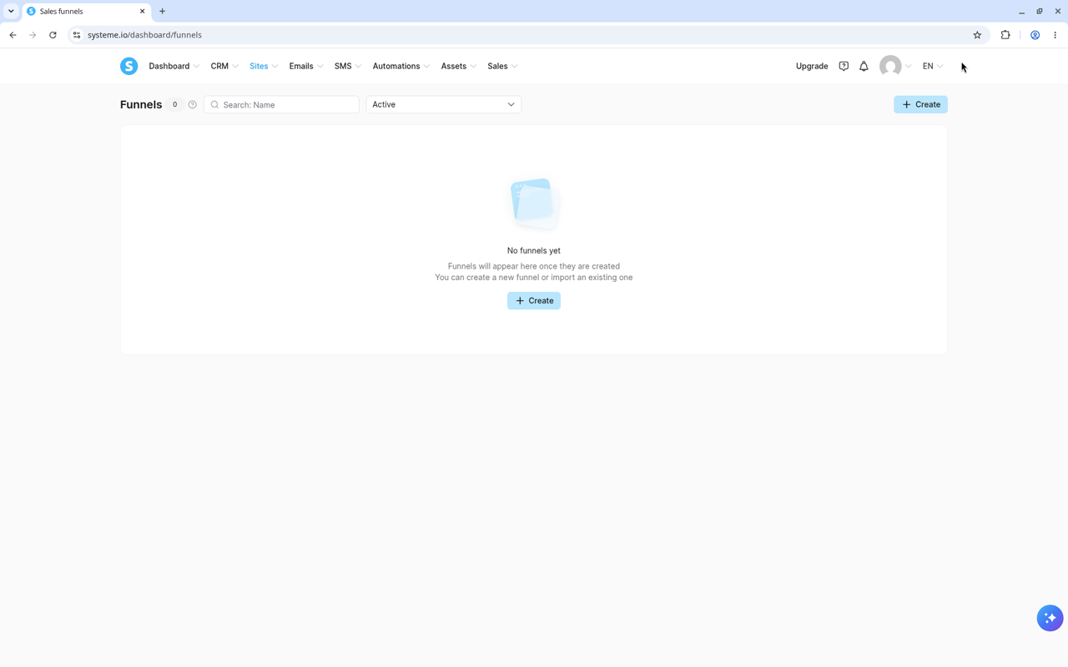Bookmark this page with star icon
The width and height of the screenshot is (1068, 667).
[x=977, y=35]
